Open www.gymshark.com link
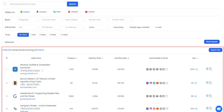This screenshot has width=224, height=112. click(x=29, y=73)
